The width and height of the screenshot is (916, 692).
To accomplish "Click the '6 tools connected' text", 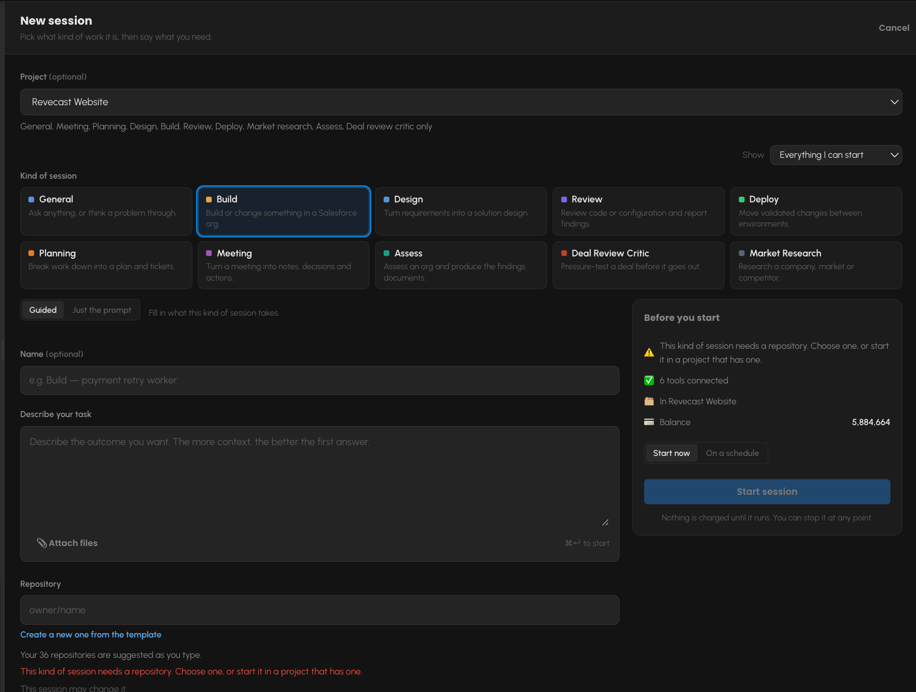I will click(694, 381).
